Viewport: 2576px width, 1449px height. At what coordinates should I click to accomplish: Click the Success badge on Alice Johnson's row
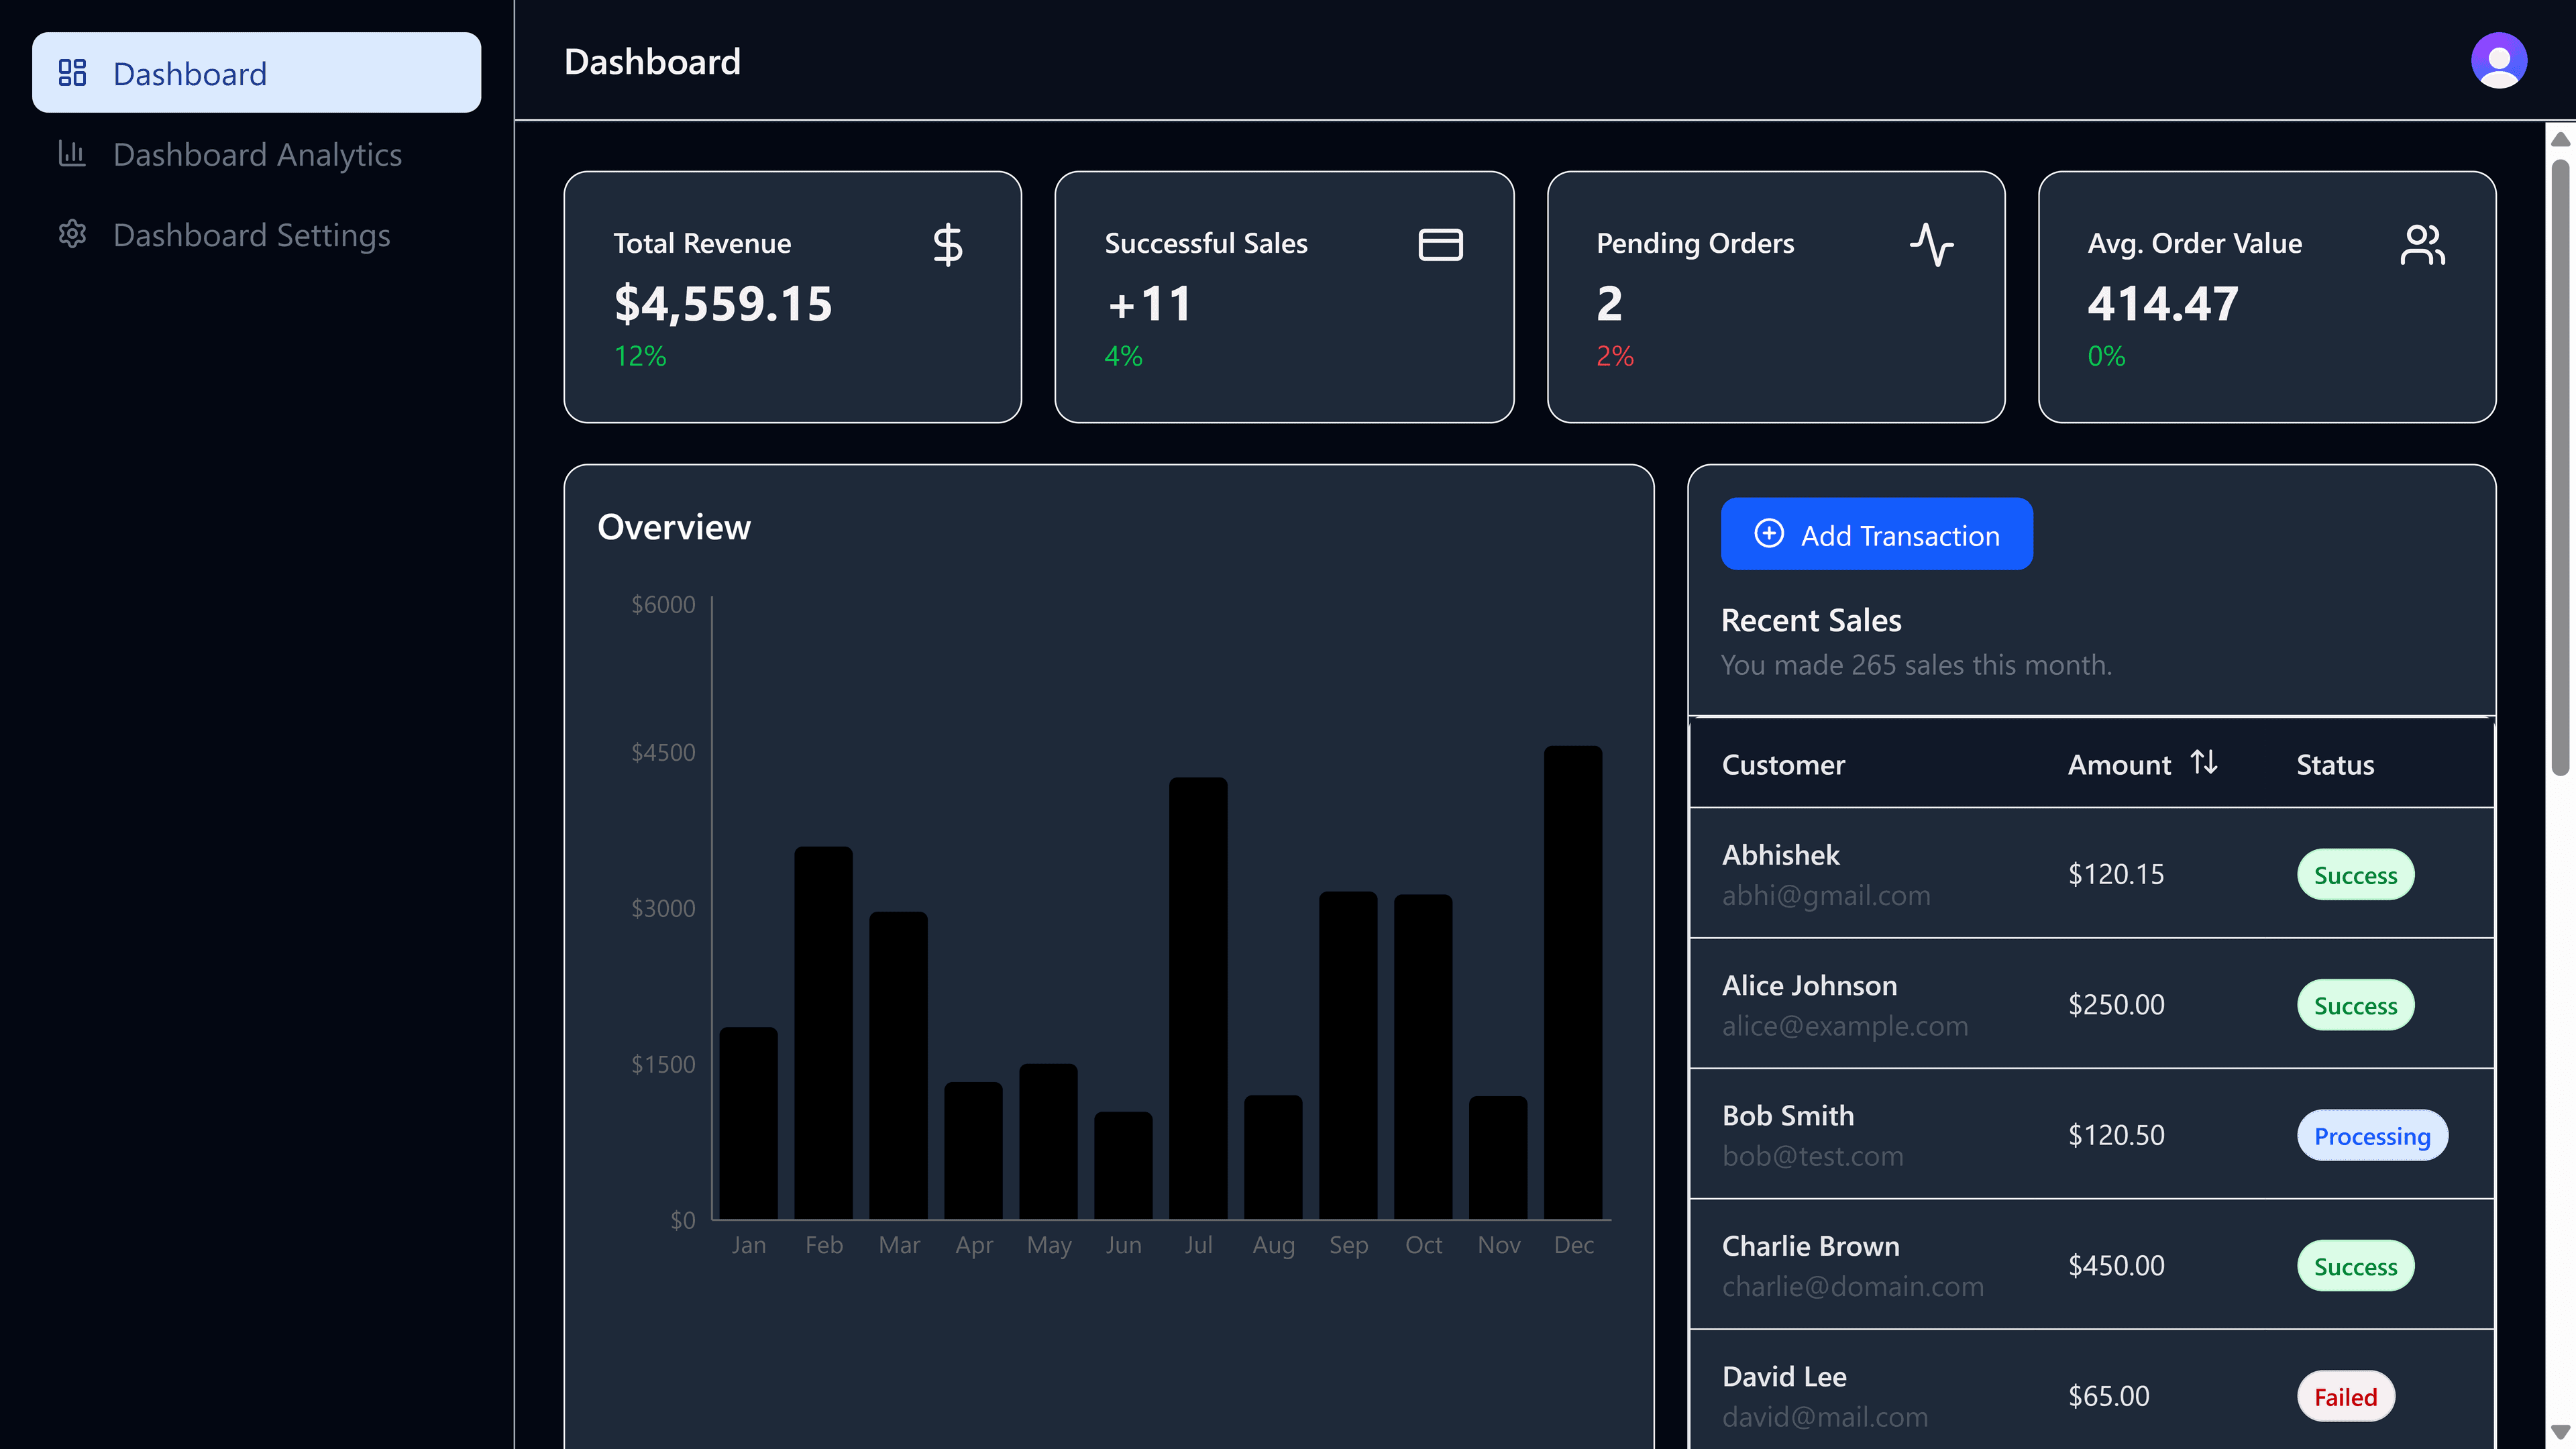coord(2355,1005)
